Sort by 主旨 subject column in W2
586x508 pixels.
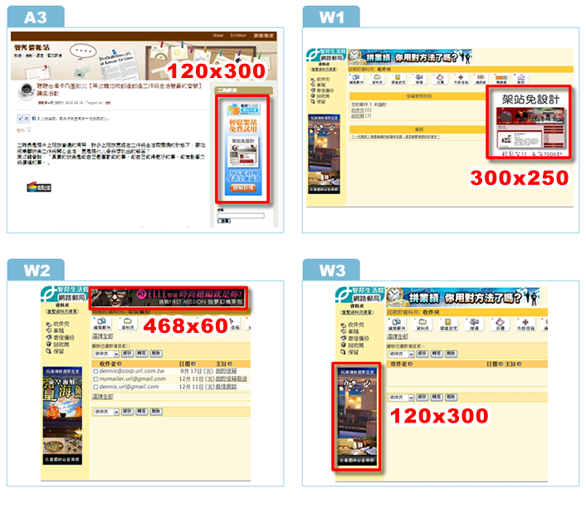[x=224, y=364]
